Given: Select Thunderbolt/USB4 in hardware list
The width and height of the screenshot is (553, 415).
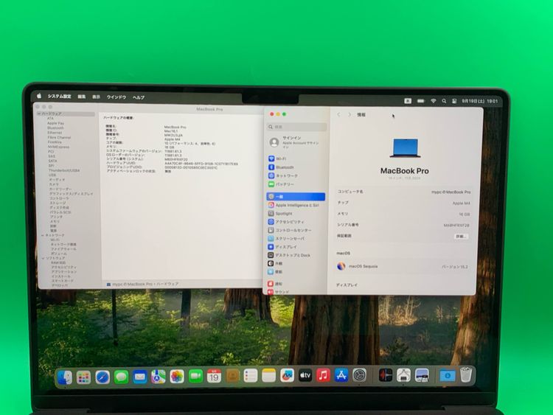Looking at the screenshot, I should click(x=64, y=170).
